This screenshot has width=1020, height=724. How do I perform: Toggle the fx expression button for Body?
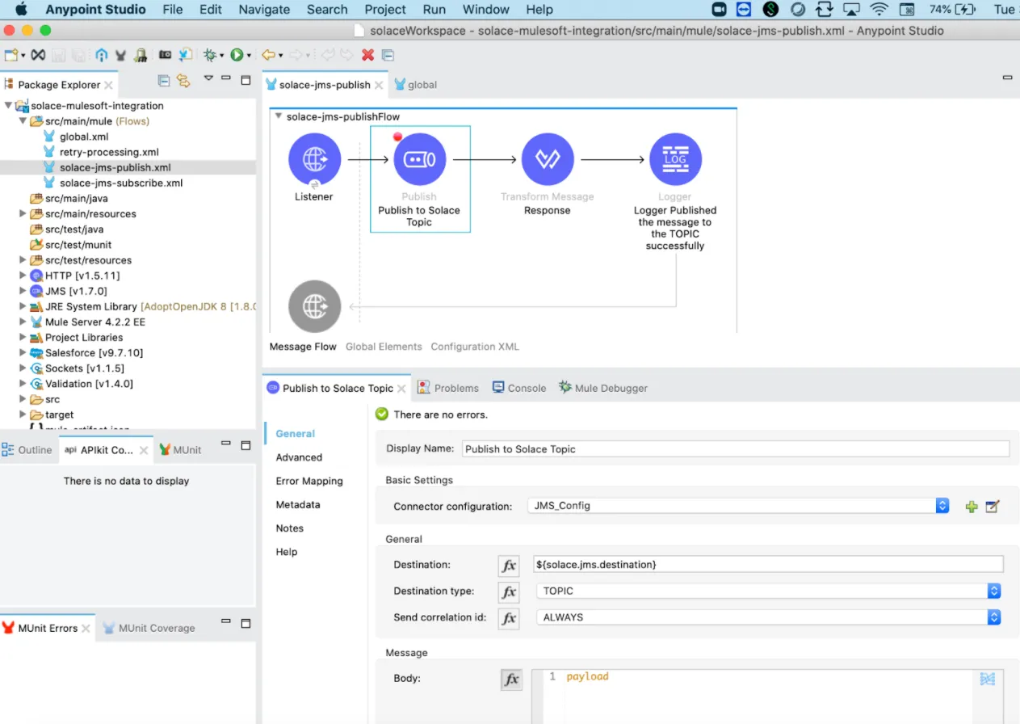point(511,680)
